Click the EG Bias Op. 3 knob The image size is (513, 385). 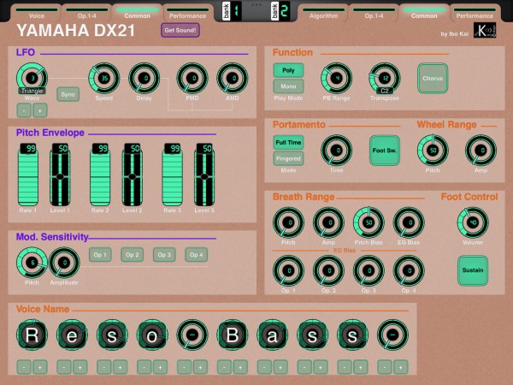coord(369,270)
